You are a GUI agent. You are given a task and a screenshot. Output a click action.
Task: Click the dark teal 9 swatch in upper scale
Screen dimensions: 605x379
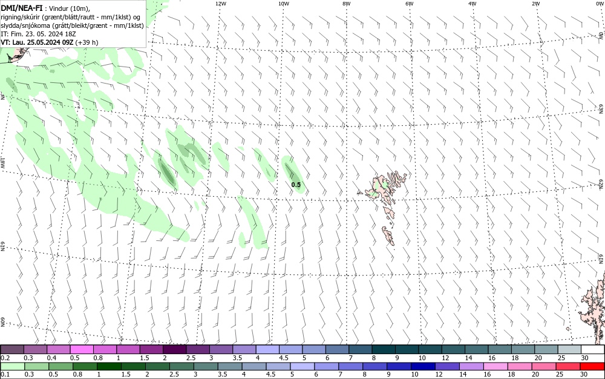point(407,350)
